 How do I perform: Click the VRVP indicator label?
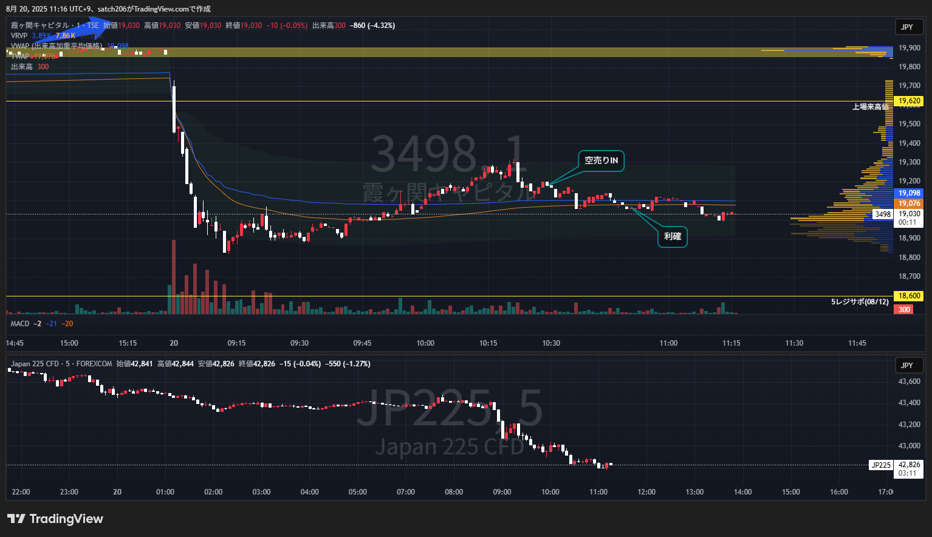(19, 36)
